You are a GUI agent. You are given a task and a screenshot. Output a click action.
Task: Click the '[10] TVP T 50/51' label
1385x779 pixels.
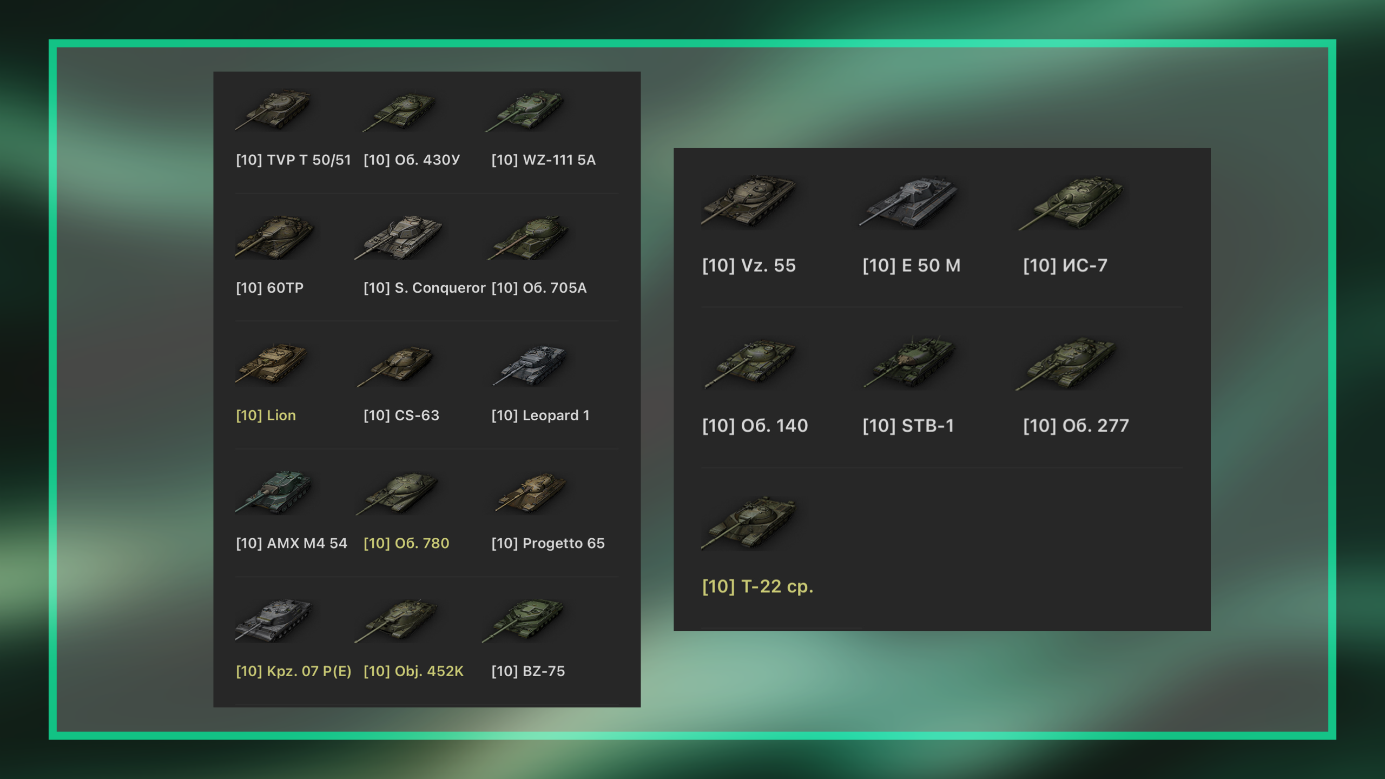[293, 160]
